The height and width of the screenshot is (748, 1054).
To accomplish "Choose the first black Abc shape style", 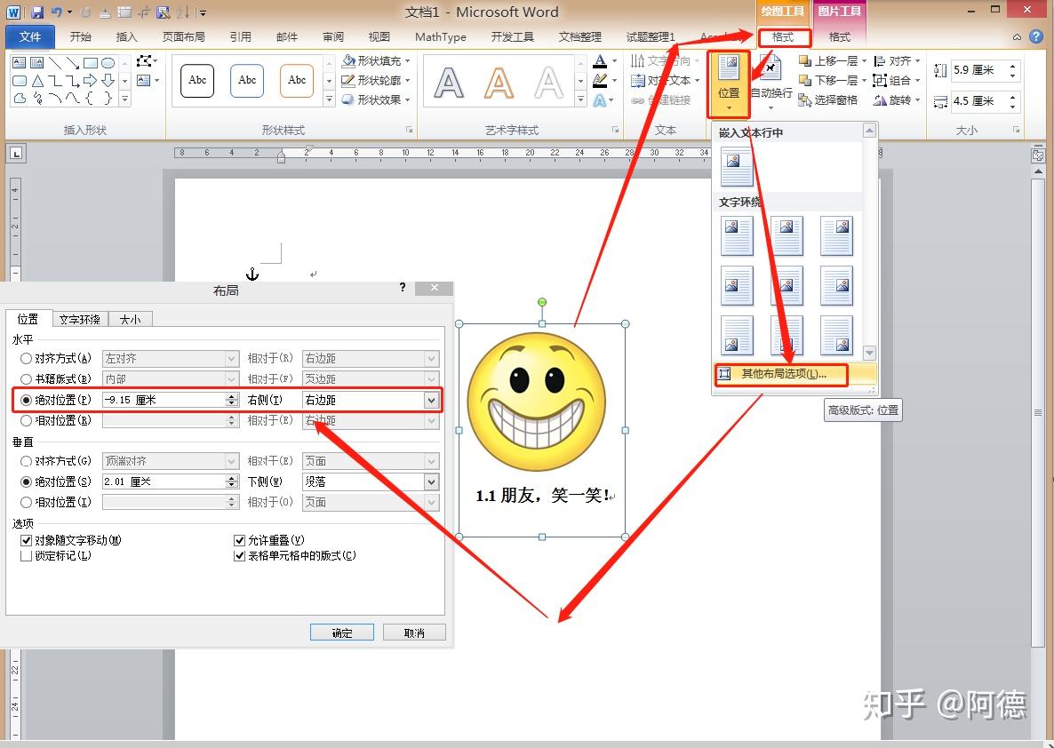I will tap(197, 81).
